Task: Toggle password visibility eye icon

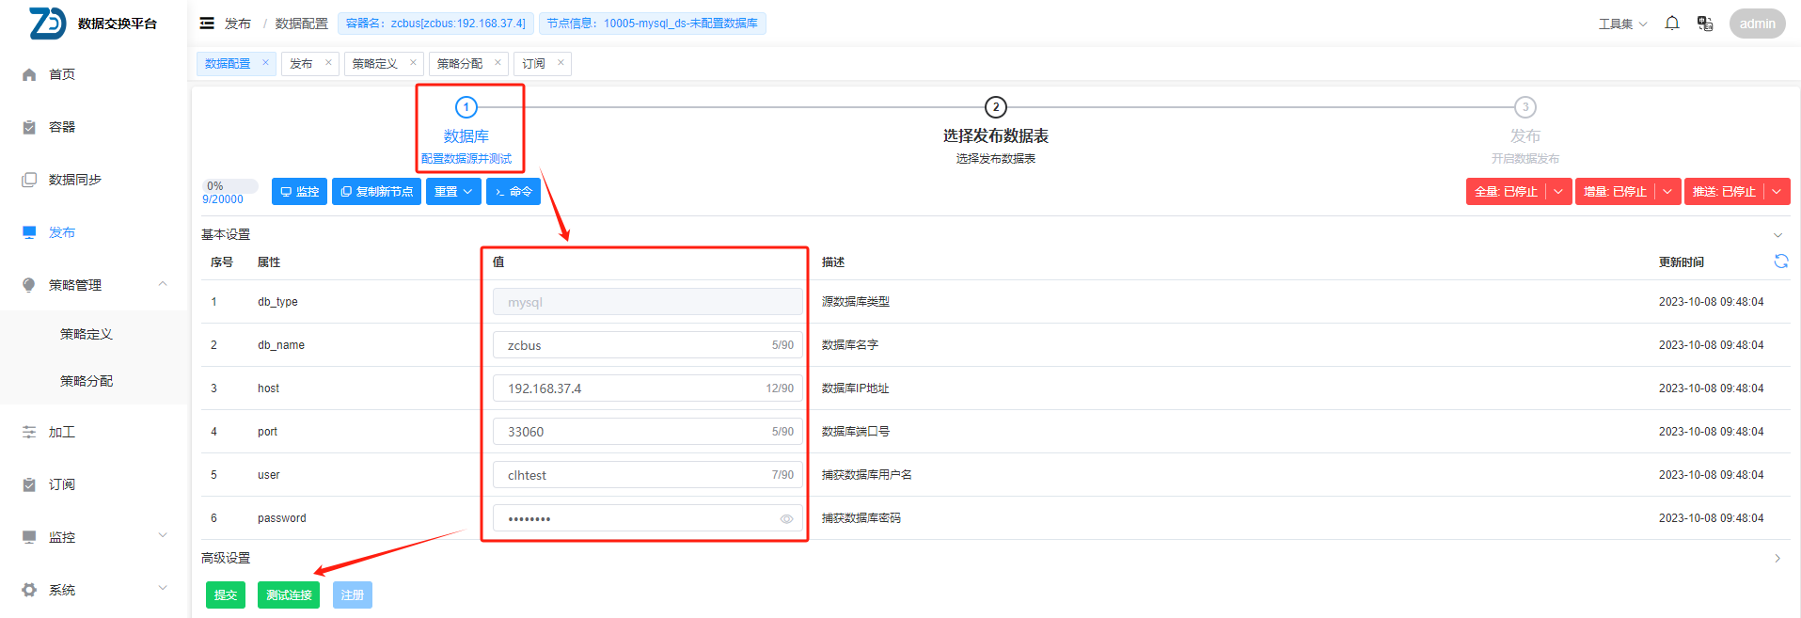Action: (x=786, y=519)
